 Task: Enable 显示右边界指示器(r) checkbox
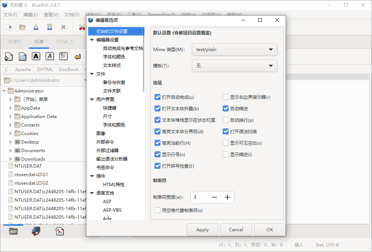[x=226, y=97]
